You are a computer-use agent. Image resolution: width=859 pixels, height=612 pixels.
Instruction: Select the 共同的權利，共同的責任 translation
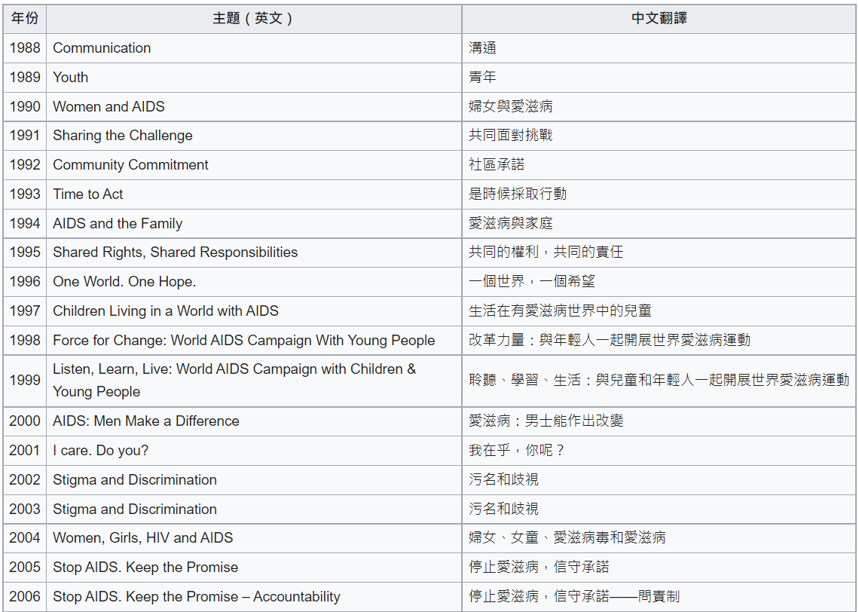546,252
